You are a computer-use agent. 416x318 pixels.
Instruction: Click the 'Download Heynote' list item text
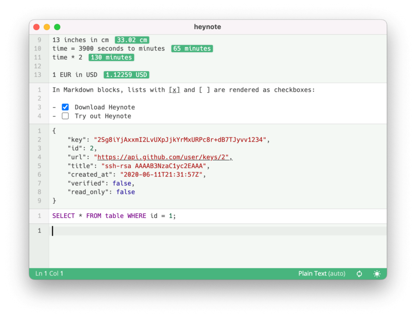click(x=105, y=107)
